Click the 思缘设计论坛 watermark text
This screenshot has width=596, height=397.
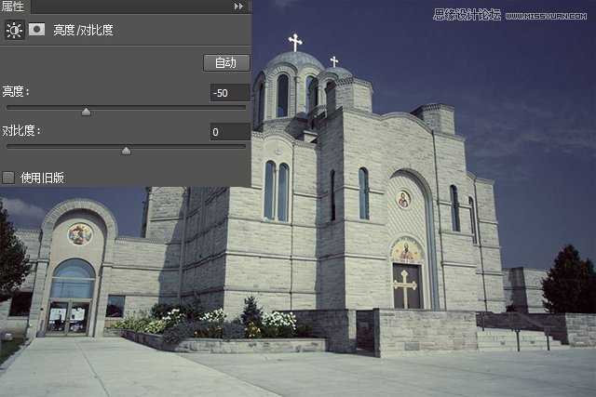click(467, 15)
